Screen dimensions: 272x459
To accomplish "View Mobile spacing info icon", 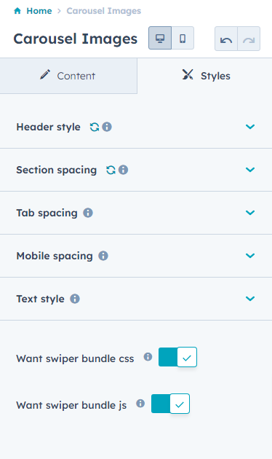I will click(x=103, y=256).
